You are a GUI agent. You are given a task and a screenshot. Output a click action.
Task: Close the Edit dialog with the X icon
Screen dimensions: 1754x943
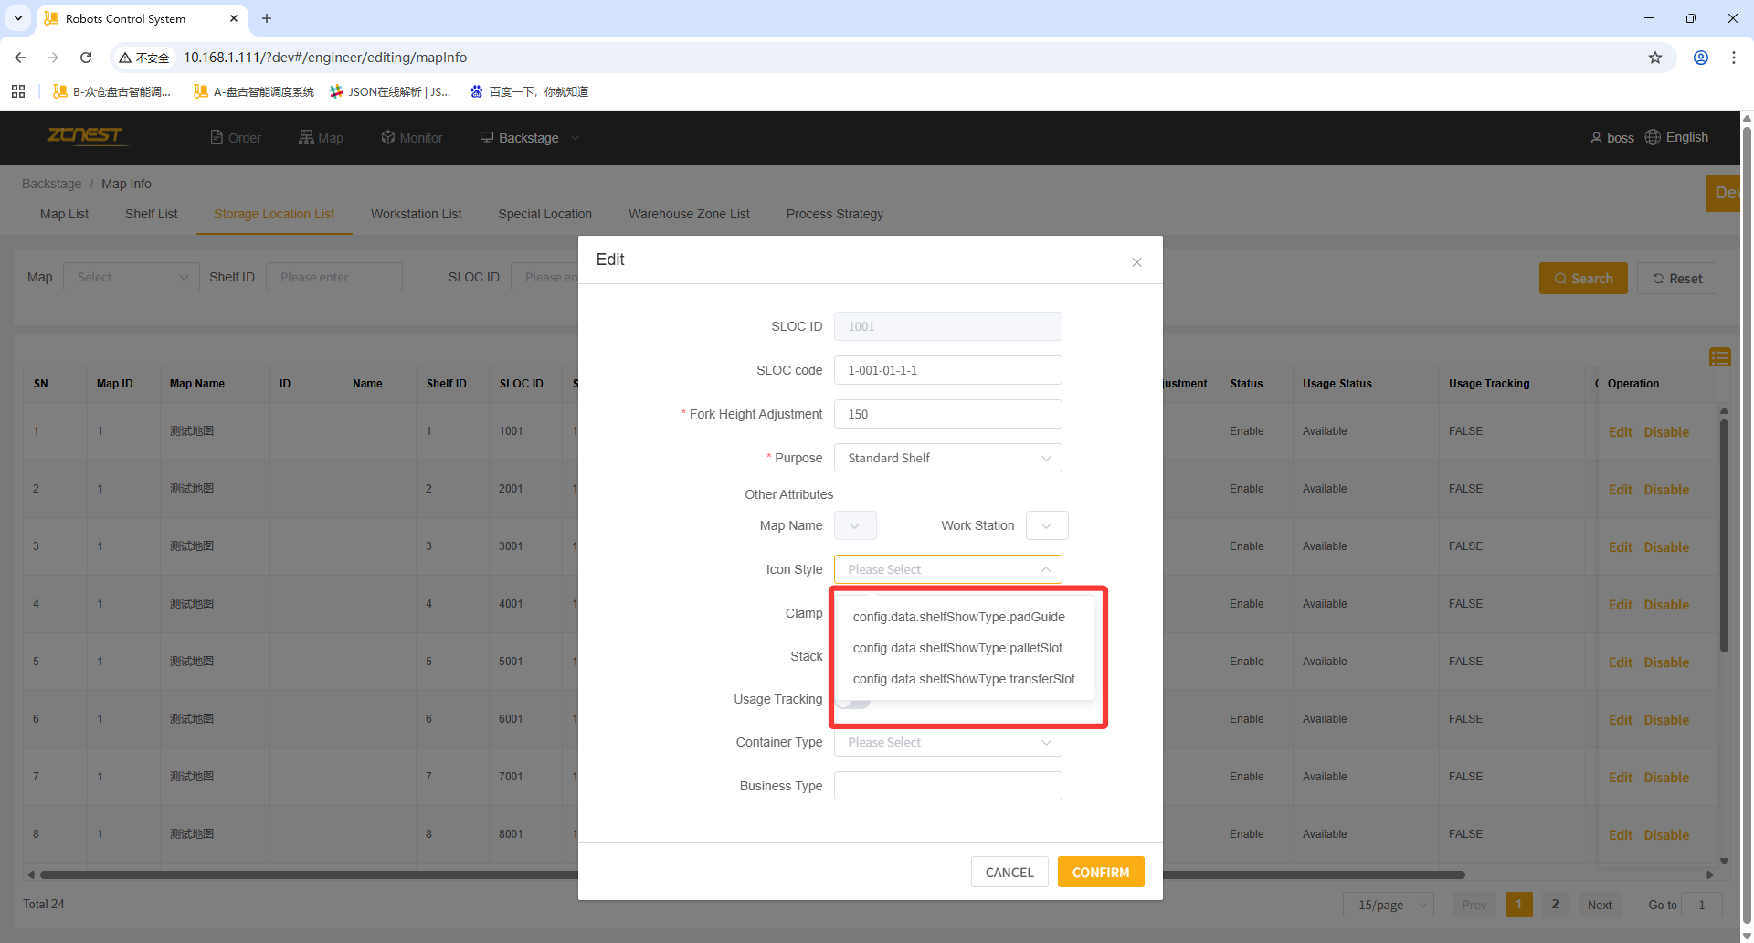coord(1136,262)
